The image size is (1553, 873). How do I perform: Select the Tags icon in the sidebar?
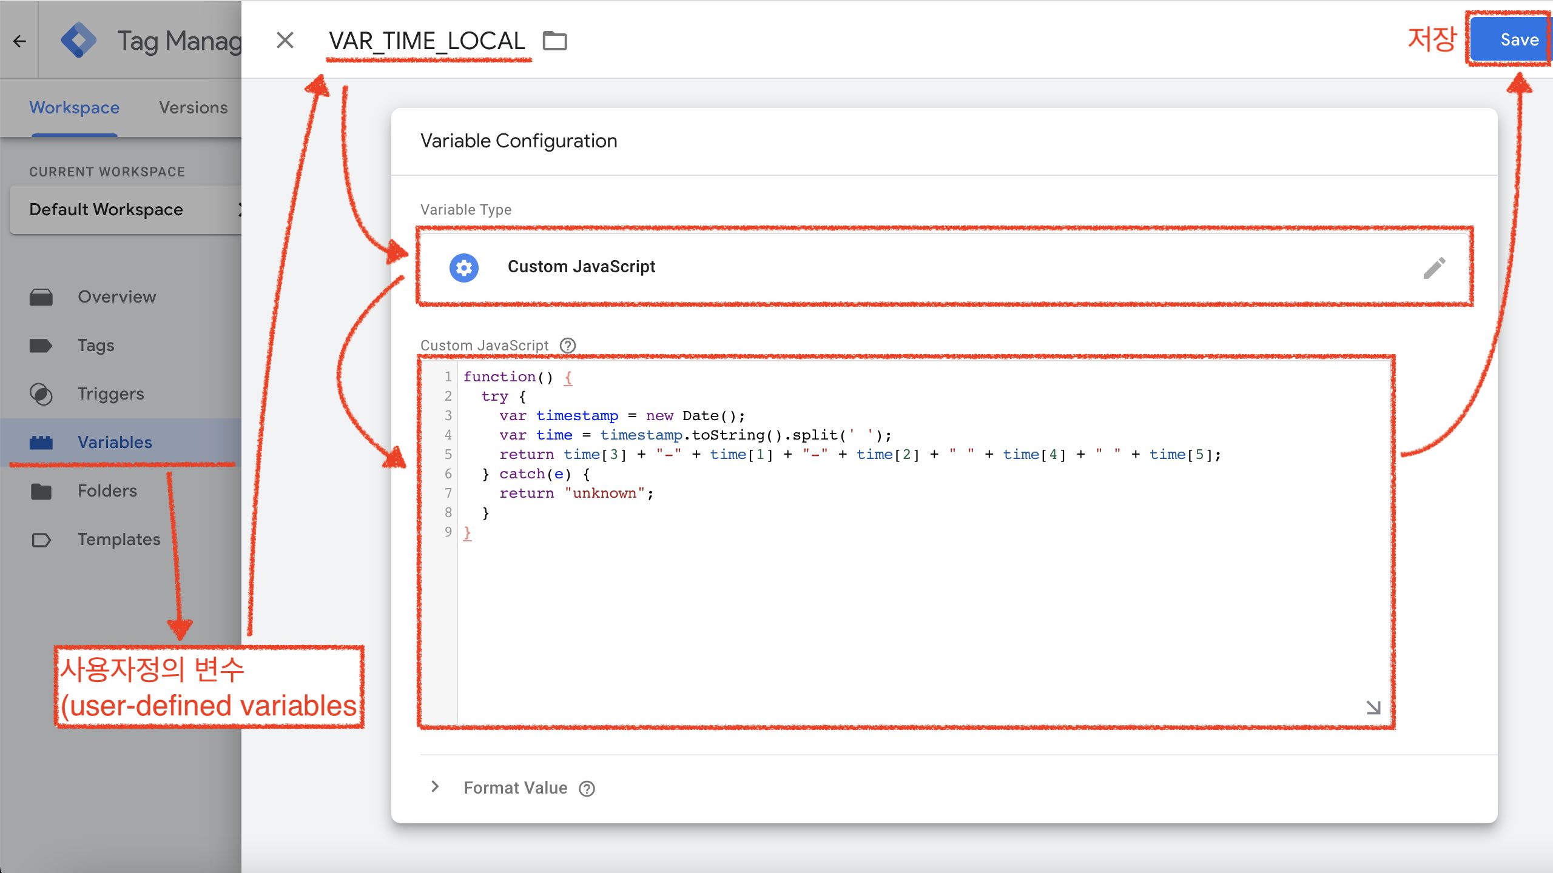(x=41, y=345)
